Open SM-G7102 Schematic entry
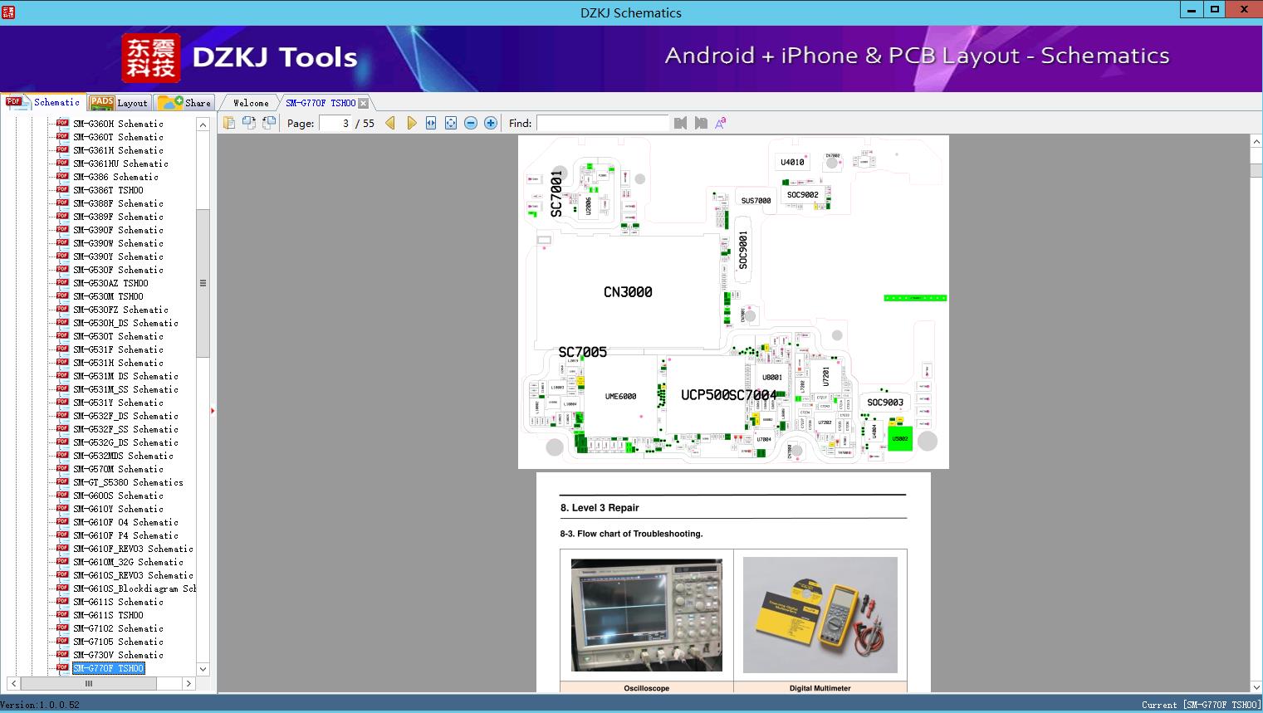The height and width of the screenshot is (713, 1263). (118, 628)
